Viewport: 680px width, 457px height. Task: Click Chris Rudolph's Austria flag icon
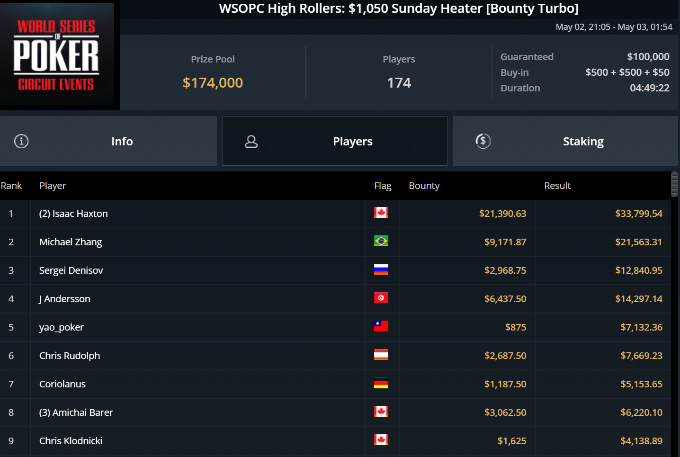(x=381, y=355)
